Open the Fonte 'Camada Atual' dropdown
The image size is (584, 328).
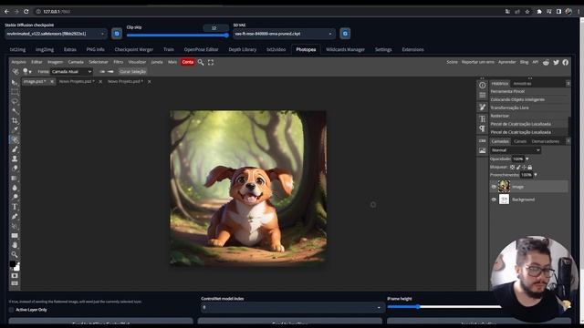71,71
